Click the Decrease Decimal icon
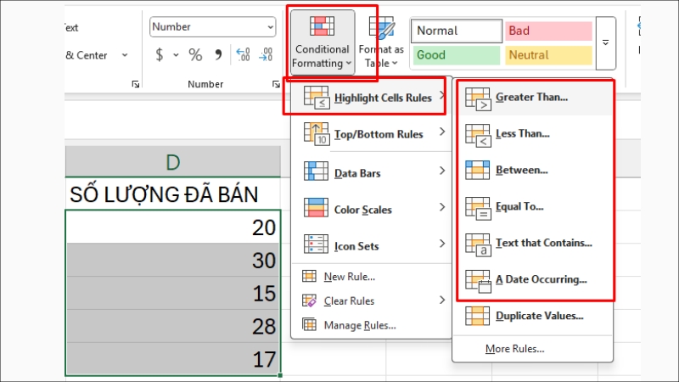The height and width of the screenshot is (382, 679). tap(266, 55)
